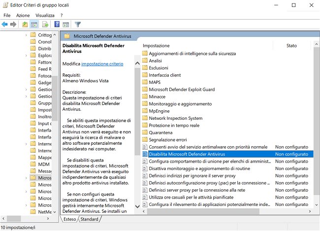The image size is (320, 231).
Task: Click the settings list horizontal scrollbar right arrow
Action: point(310,211)
